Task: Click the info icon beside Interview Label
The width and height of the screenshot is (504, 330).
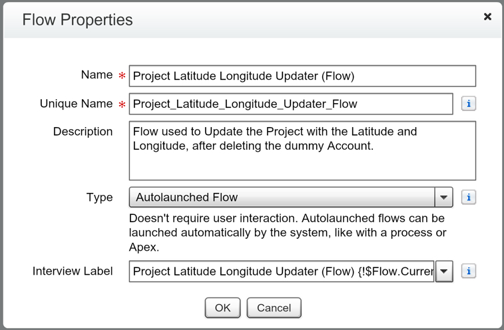Action: 469,271
